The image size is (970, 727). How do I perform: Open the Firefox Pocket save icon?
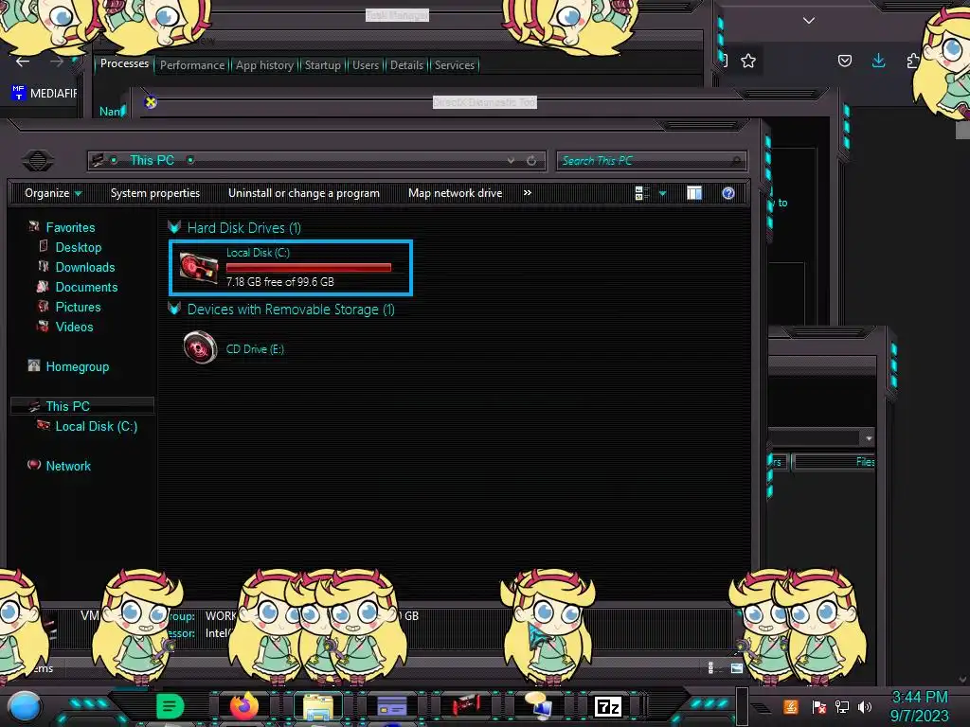coord(844,61)
